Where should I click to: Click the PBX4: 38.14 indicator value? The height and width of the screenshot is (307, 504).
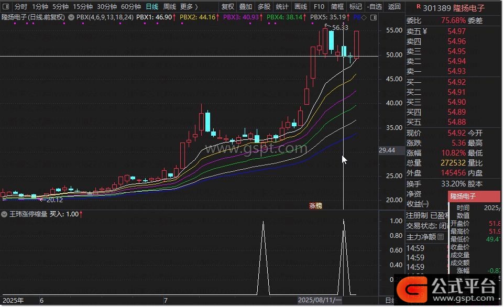pos(287,17)
